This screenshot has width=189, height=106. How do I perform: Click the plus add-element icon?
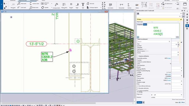pyautogui.click(x=138, y=37)
